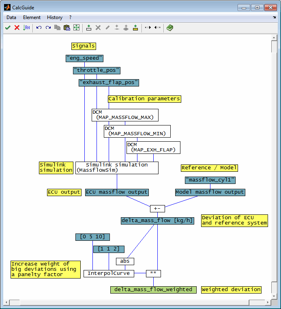Click the yellow Simulink simulation comment label
Viewport: 281px width, 309px height.
click(x=56, y=168)
